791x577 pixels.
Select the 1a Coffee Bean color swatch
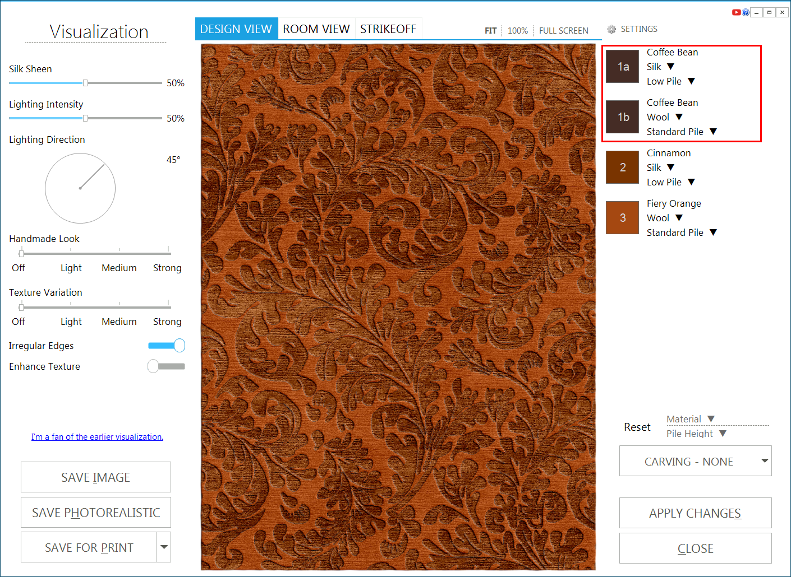pos(622,67)
